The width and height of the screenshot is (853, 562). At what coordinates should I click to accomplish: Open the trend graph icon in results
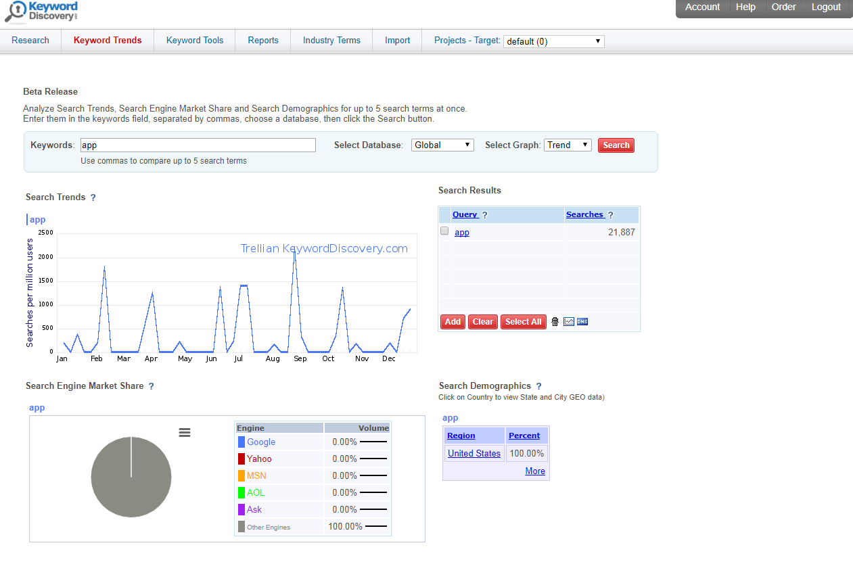(569, 322)
